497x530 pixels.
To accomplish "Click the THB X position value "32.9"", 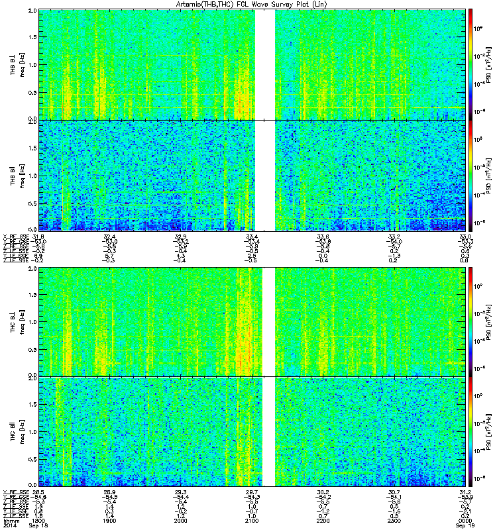I will [x=180, y=237].
